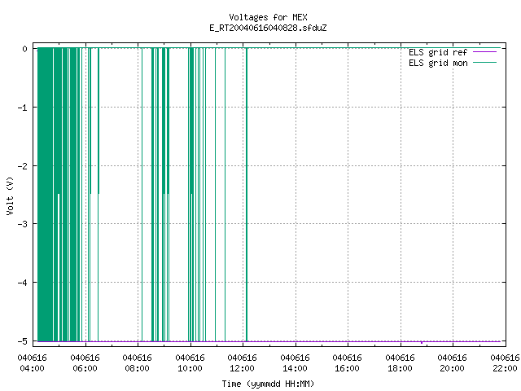Image resolution: width=521 pixels, height=391 pixels.
Task: Click the x-axis tick label 12:00
Action: coord(243,368)
